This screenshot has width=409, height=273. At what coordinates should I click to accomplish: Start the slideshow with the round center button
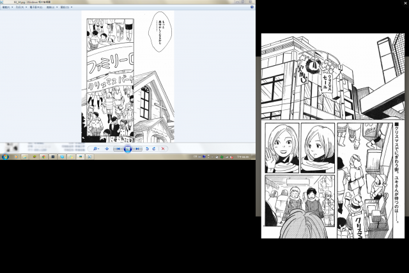pos(128,149)
